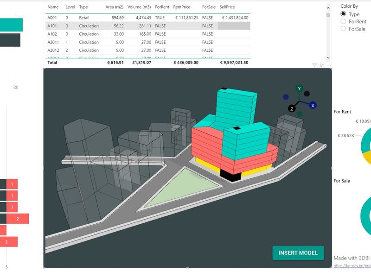Screen dimensions: 371x278
Task: Click the table's vertical scrollbar thumb
Action: 328,14
